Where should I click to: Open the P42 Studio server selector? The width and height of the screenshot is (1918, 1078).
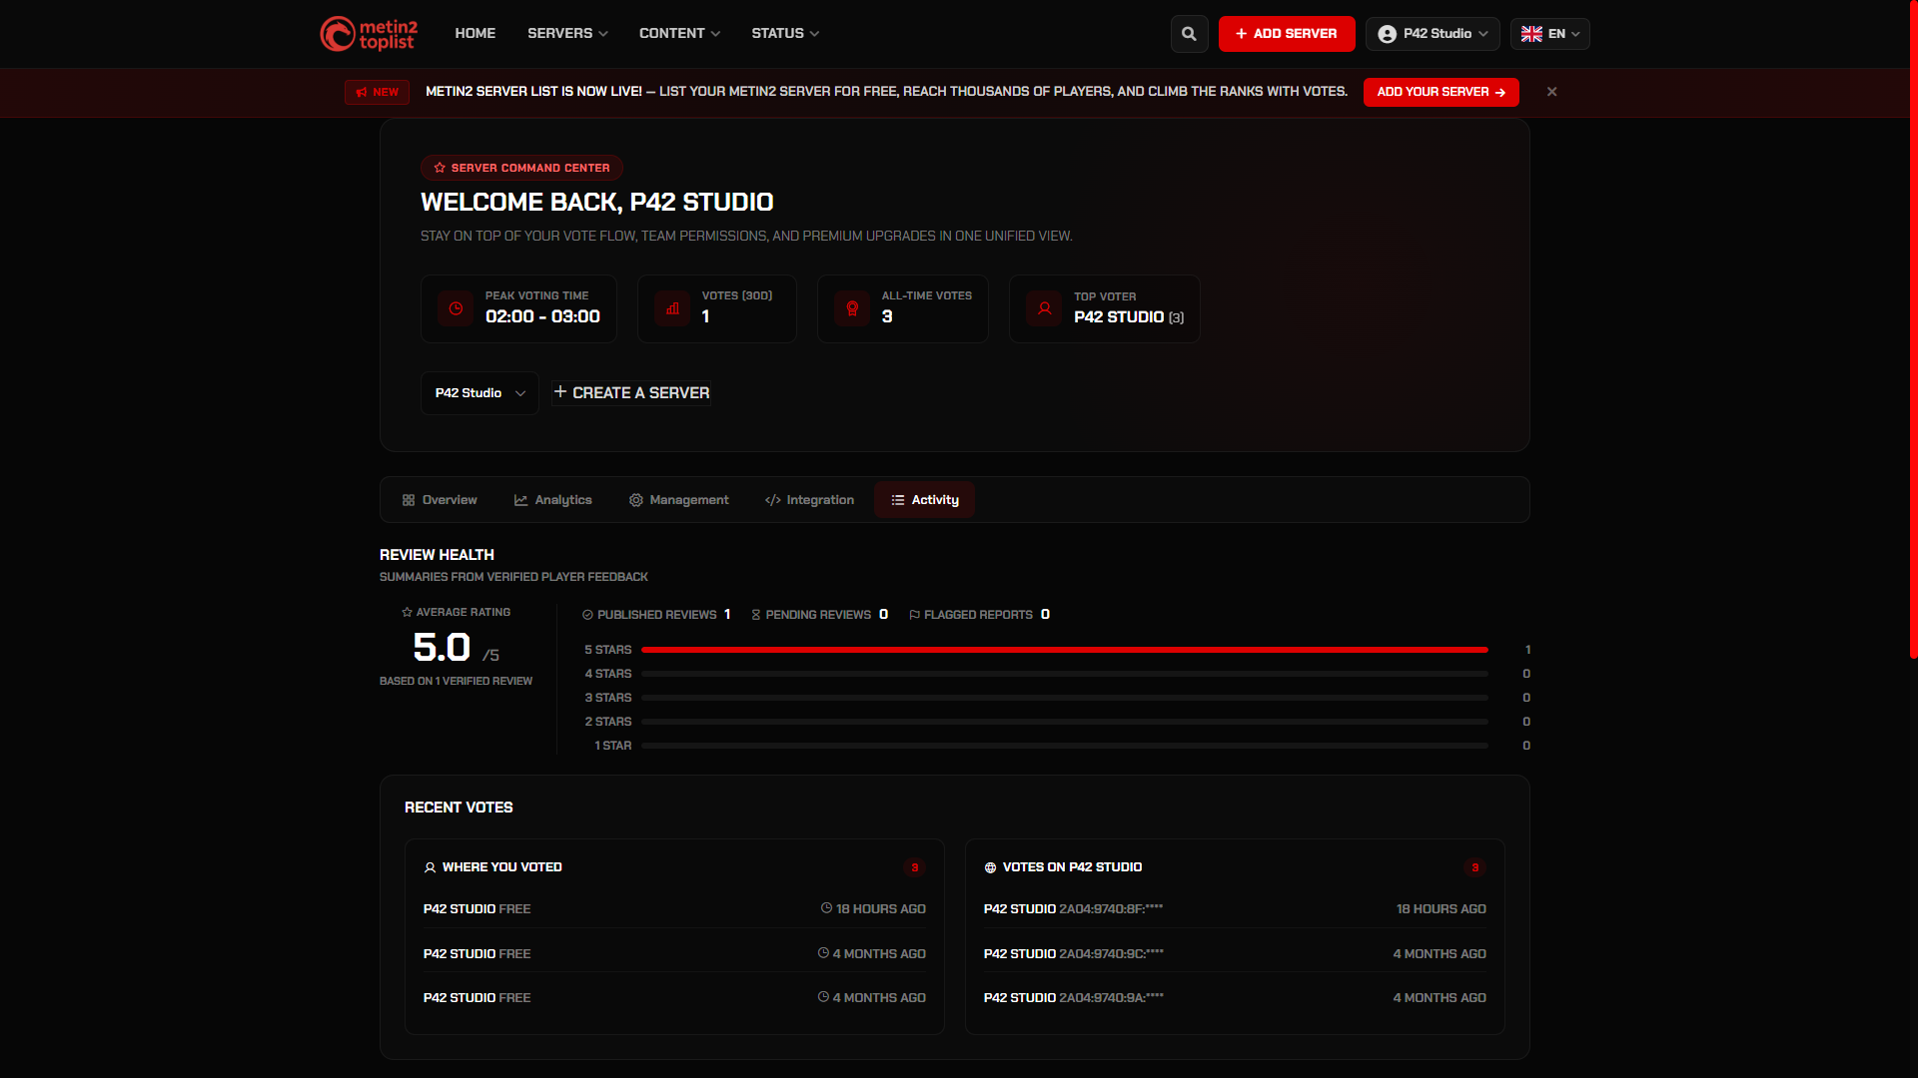(479, 393)
